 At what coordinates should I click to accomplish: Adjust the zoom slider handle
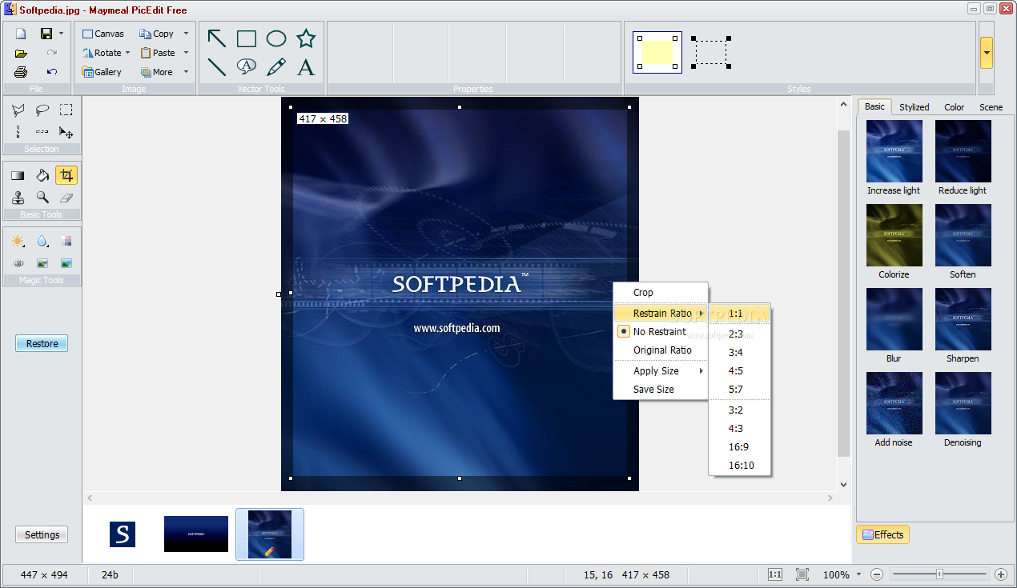tap(939, 574)
